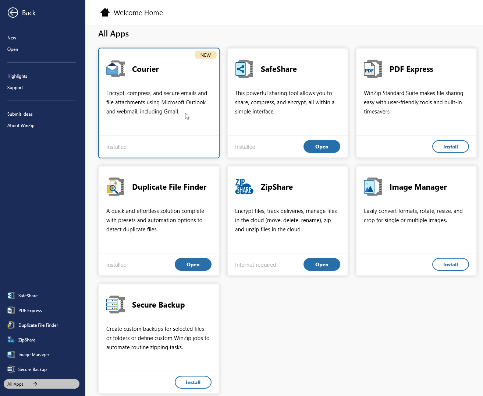Click the Secure Backup card icon

[x=116, y=305]
